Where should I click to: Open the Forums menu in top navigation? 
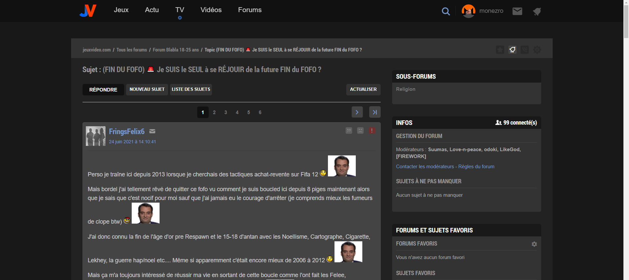pos(250,10)
